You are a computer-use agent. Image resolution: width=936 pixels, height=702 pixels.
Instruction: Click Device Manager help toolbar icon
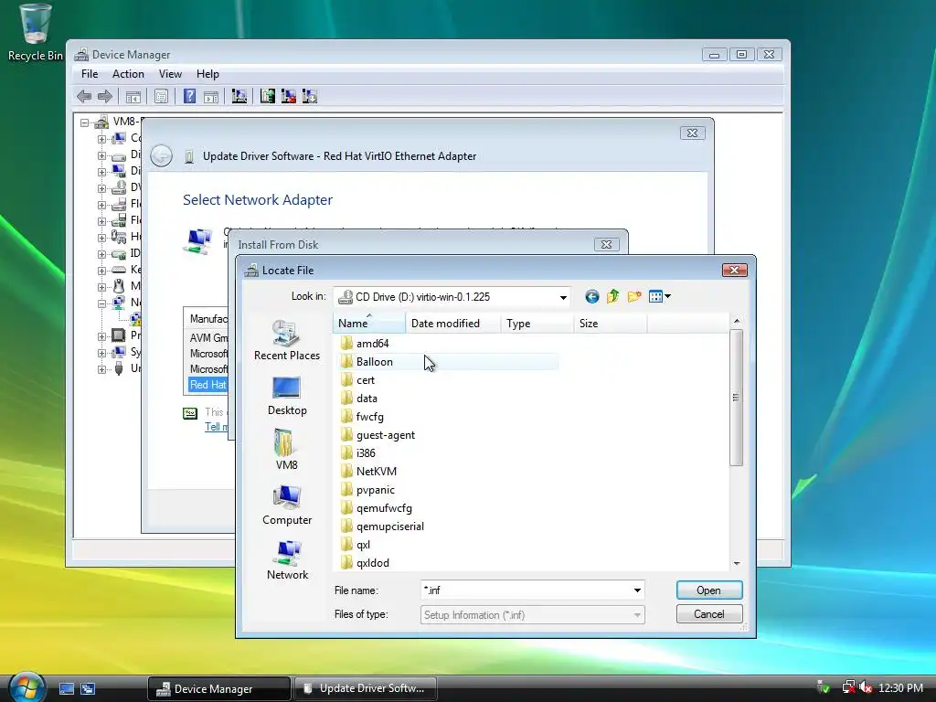189,96
